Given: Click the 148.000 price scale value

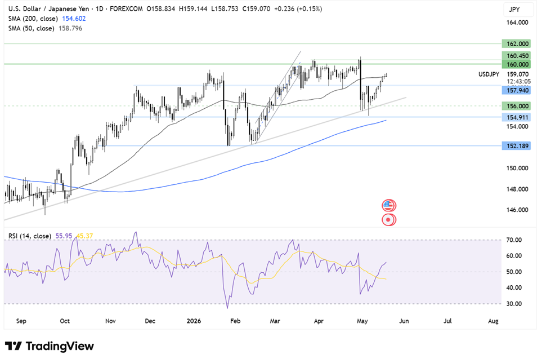Looking at the screenshot, I should tap(517, 189).
